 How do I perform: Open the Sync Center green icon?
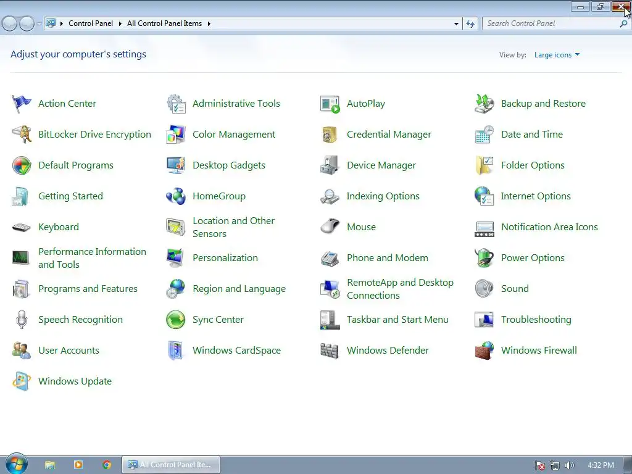coord(176,320)
